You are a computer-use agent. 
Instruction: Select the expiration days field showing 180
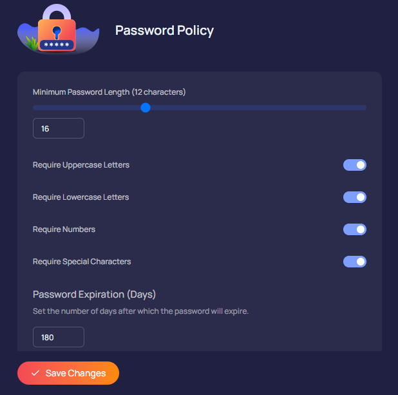(59, 337)
